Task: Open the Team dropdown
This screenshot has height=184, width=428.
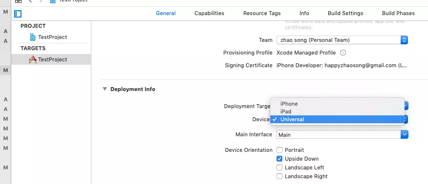Action: (342, 40)
